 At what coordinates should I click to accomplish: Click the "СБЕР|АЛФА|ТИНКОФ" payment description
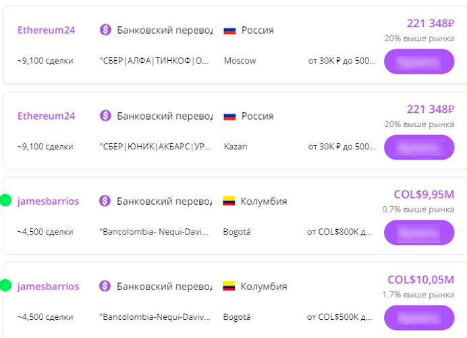(x=154, y=61)
